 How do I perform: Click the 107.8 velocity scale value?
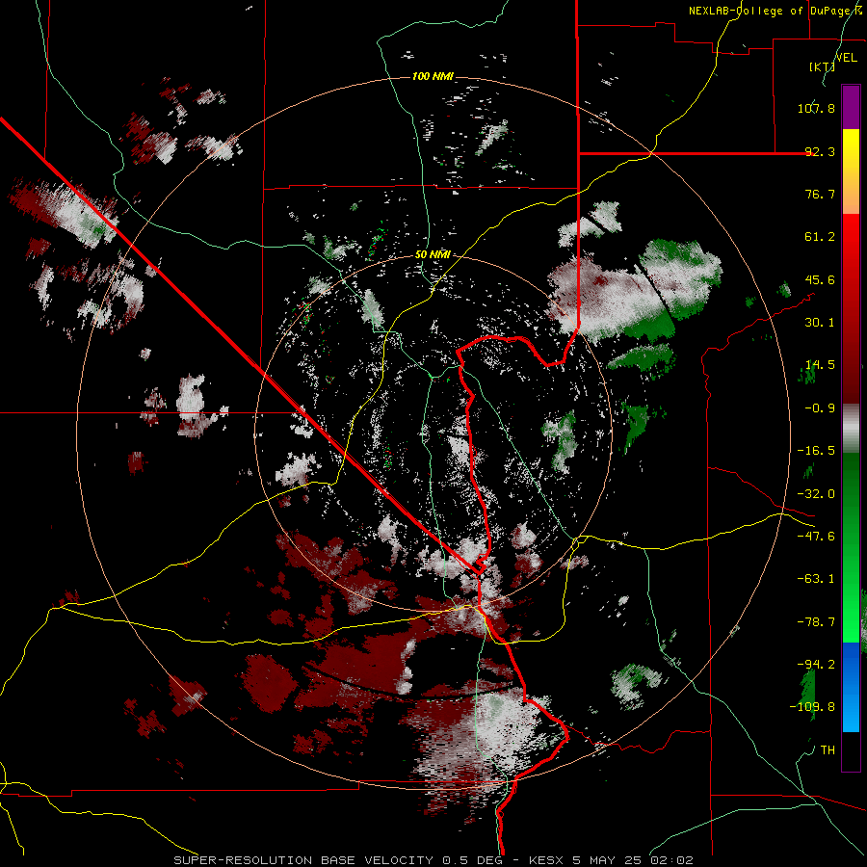[x=816, y=108]
